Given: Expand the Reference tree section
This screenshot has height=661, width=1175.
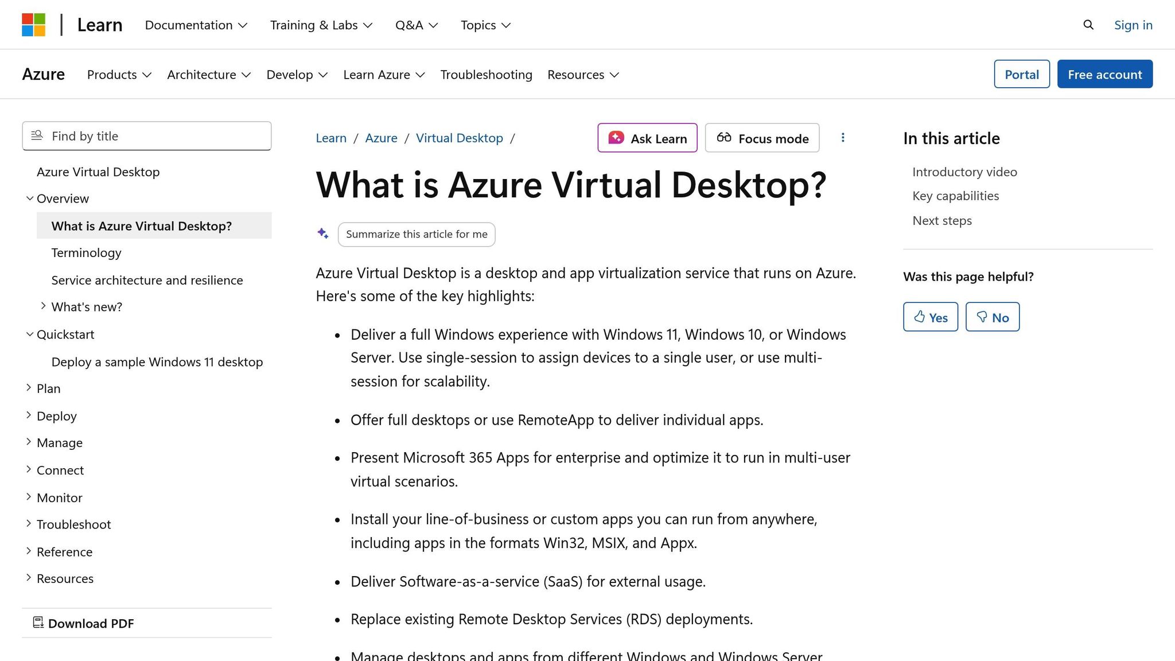Looking at the screenshot, I should [x=59, y=552].
